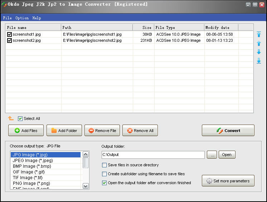Sort by File Type column header
The image size is (267, 202).
click(x=179, y=27)
